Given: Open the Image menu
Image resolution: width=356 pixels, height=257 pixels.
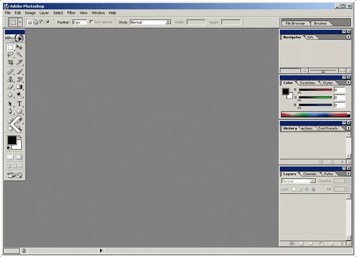Looking at the screenshot, I should pyautogui.click(x=30, y=13).
